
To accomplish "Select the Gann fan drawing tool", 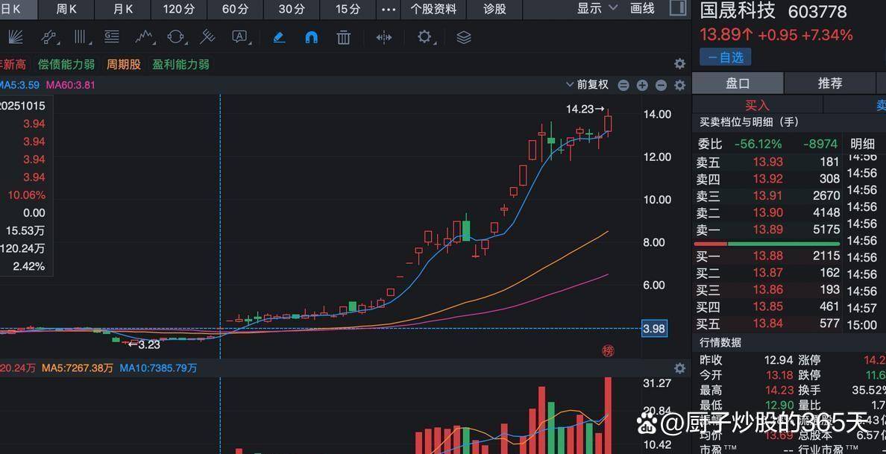I will coord(15,37).
